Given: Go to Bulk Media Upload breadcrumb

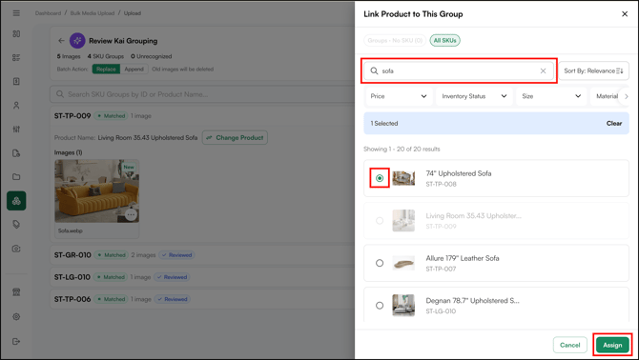Looking at the screenshot, I should point(93,13).
